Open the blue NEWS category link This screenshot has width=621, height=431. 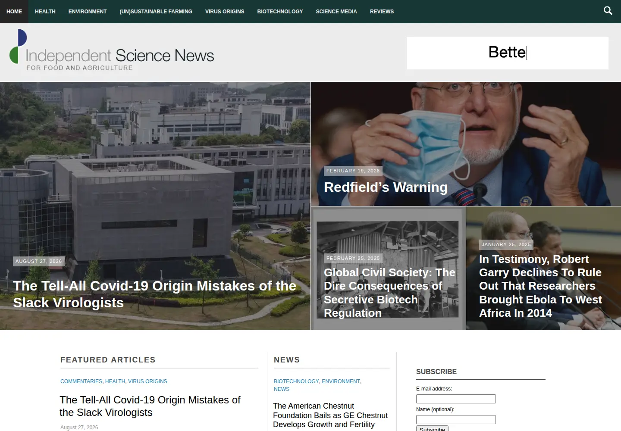pos(282,389)
